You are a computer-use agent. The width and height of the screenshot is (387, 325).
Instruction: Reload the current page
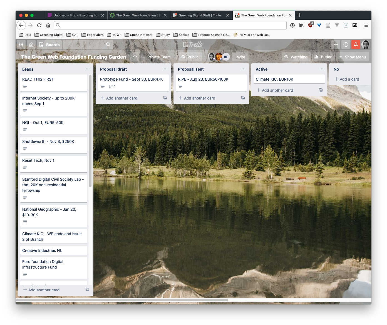39,25
